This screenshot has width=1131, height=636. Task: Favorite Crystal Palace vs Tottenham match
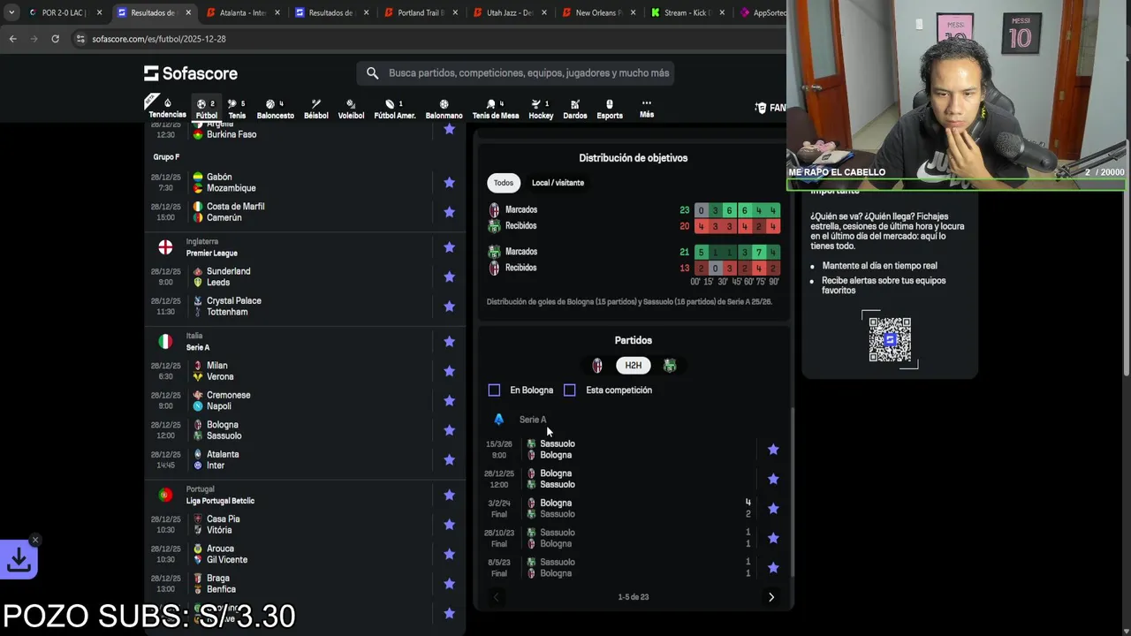pos(449,307)
